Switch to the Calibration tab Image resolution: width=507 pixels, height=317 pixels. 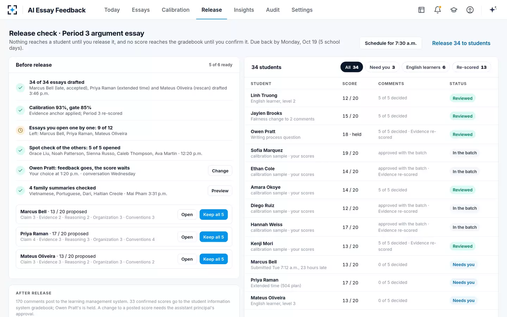tap(176, 10)
